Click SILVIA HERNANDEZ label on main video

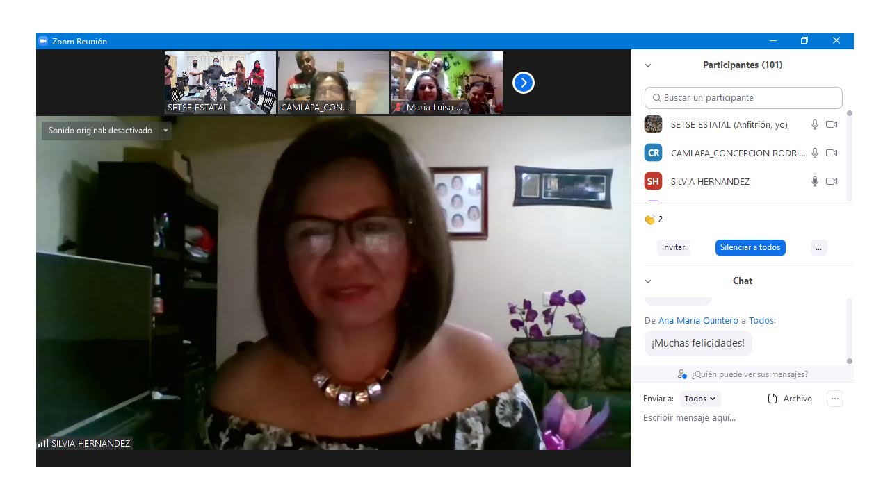[90, 443]
